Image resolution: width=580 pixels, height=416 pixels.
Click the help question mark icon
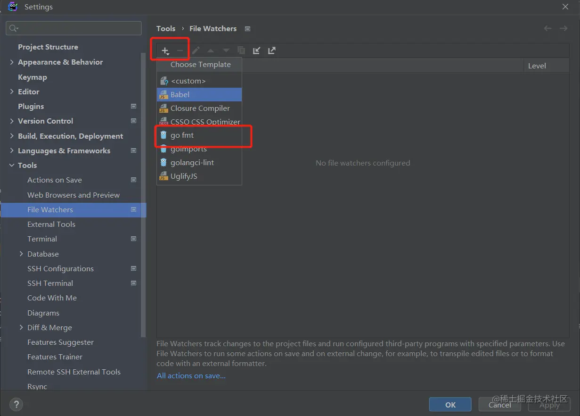(x=16, y=404)
